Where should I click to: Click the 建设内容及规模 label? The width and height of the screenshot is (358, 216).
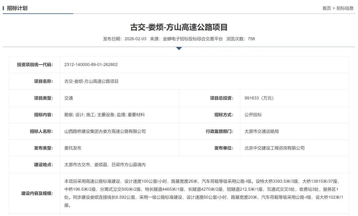click(37, 193)
